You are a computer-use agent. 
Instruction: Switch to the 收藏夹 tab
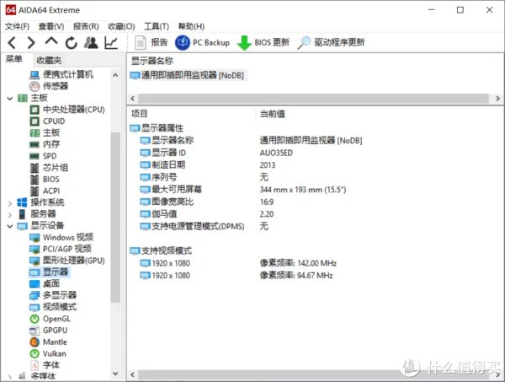click(x=49, y=60)
